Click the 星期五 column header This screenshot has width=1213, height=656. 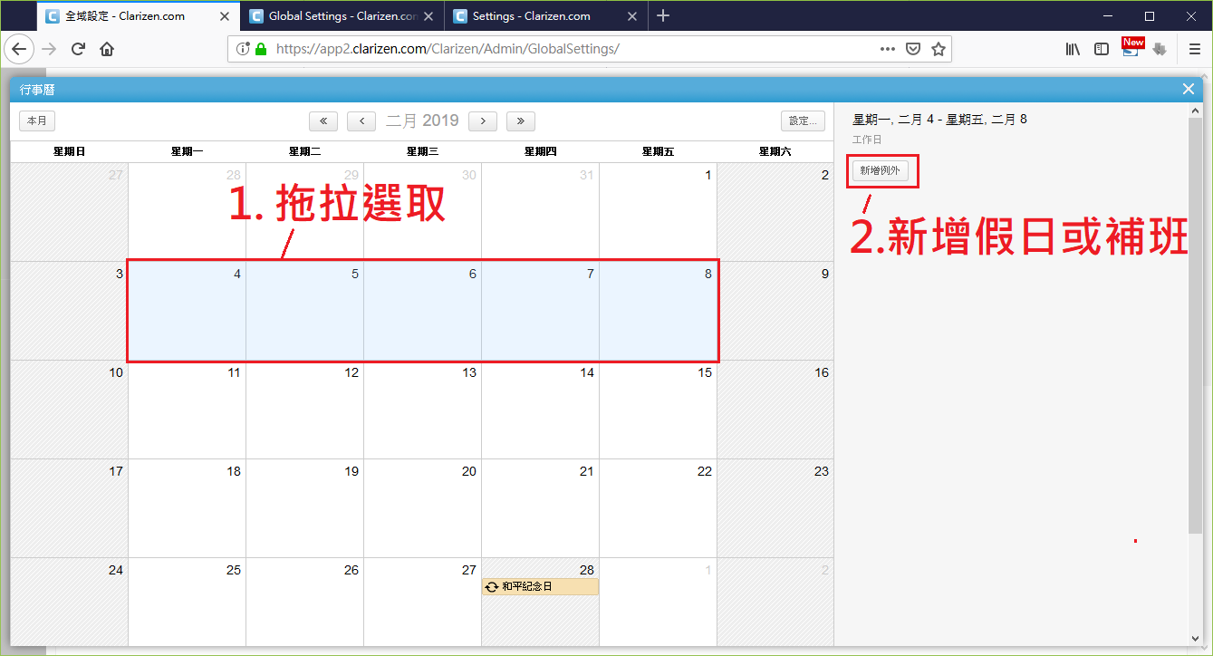[658, 152]
